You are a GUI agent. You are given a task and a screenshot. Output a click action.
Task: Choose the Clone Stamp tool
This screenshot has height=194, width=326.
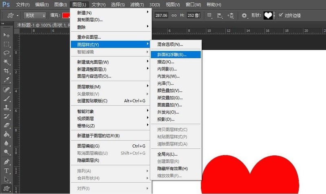[x=7, y=108]
